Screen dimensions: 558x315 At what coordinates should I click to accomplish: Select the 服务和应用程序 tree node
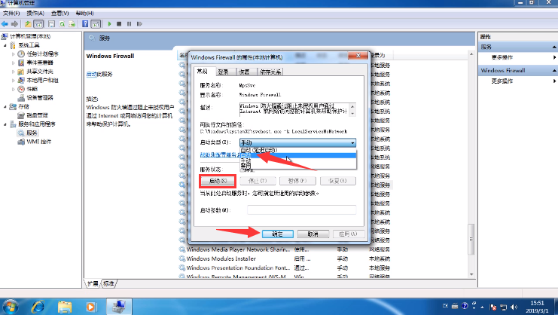click(x=37, y=124)
